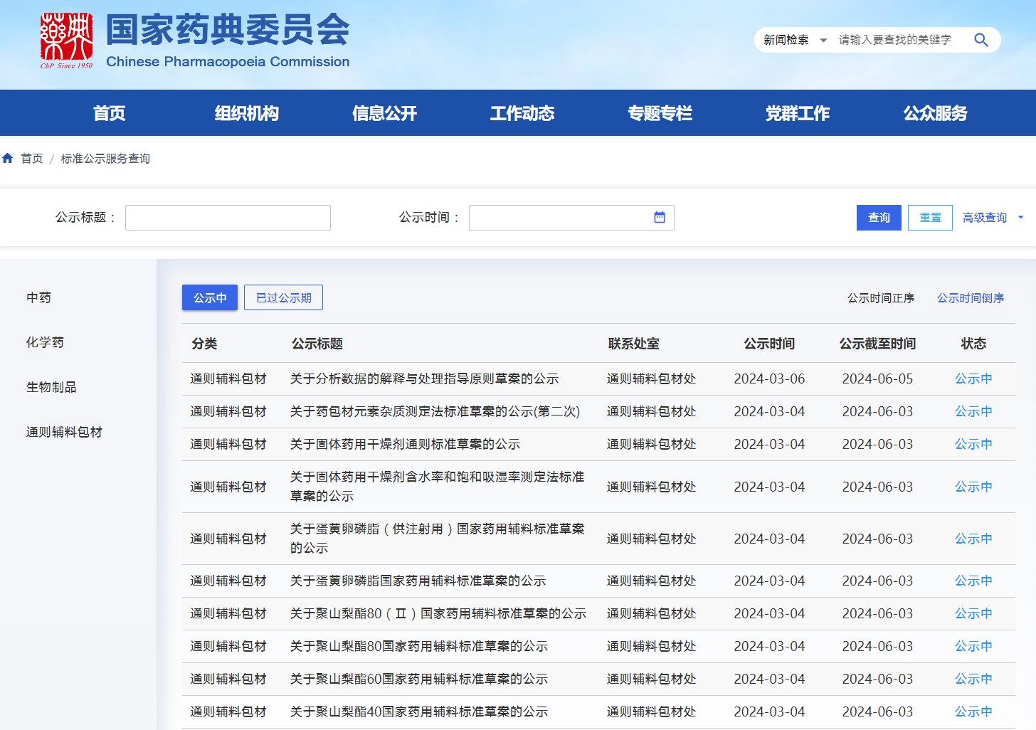Sort by 公示时间正序 ascending order
This screenshot has width=1036, height=730.
pos(880,298)
